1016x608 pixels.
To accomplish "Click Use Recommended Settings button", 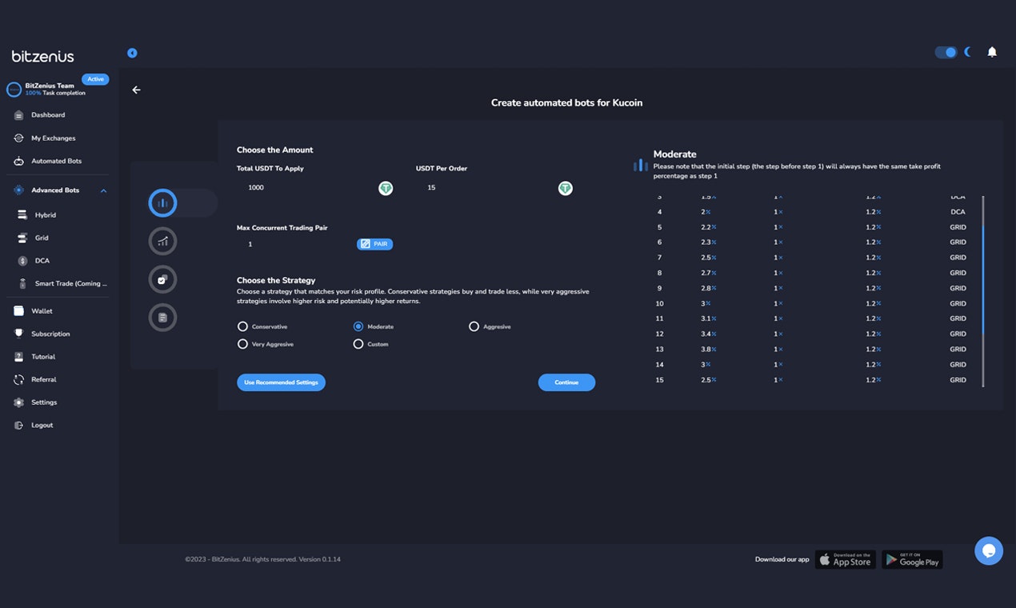I will coord(281,382).
